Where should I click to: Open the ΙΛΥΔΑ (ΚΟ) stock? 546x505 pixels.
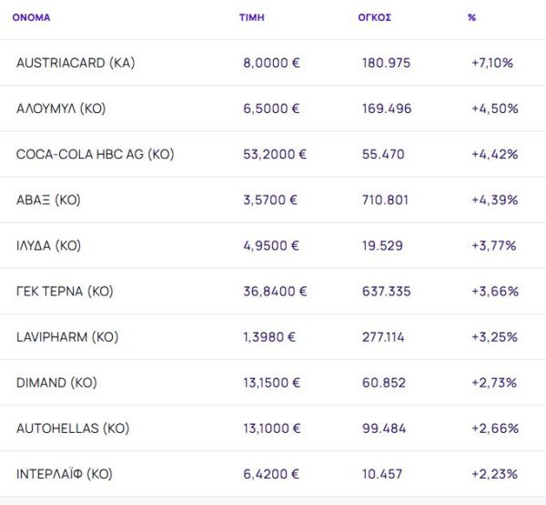[49, 245]
